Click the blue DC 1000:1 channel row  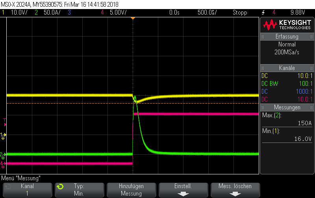287,92
